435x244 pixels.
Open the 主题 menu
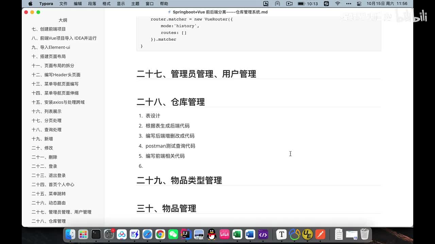click(x=135, y=4)
